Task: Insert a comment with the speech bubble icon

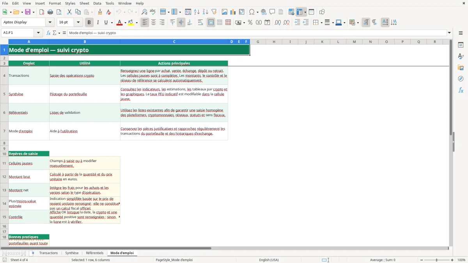Action: (272, 12)
